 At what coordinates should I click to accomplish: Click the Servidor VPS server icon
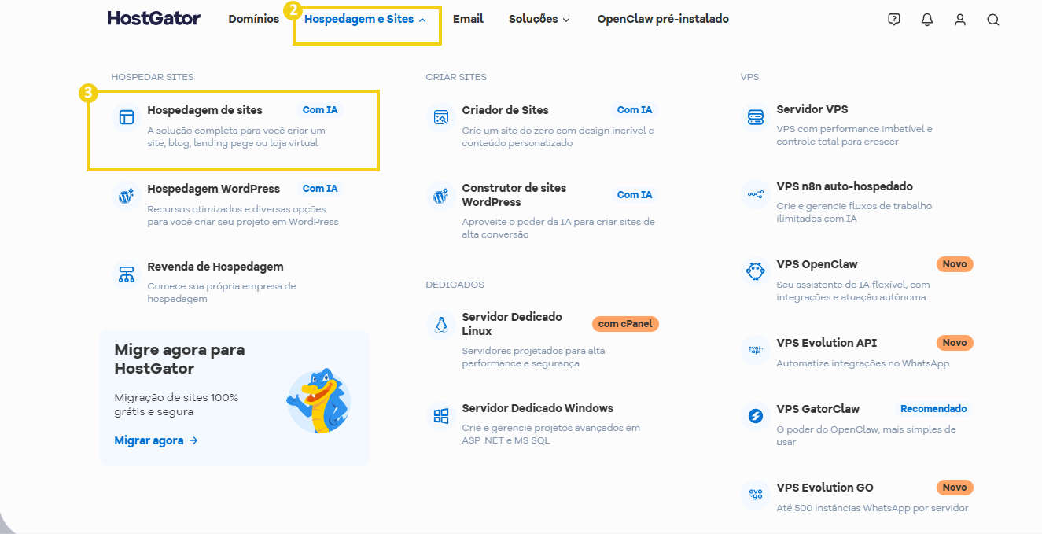pyautogui.click(x=756, y=117)
